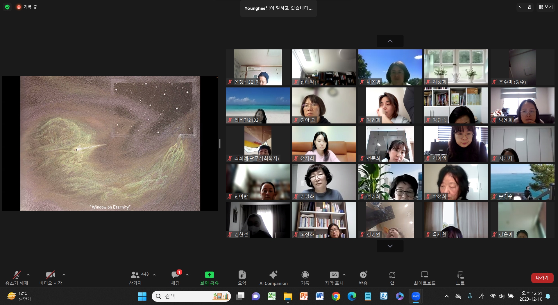The width and height of the screenshot is (558, 305).
Task: Open File Explorer from taskbar
Action: pos(288,296)
